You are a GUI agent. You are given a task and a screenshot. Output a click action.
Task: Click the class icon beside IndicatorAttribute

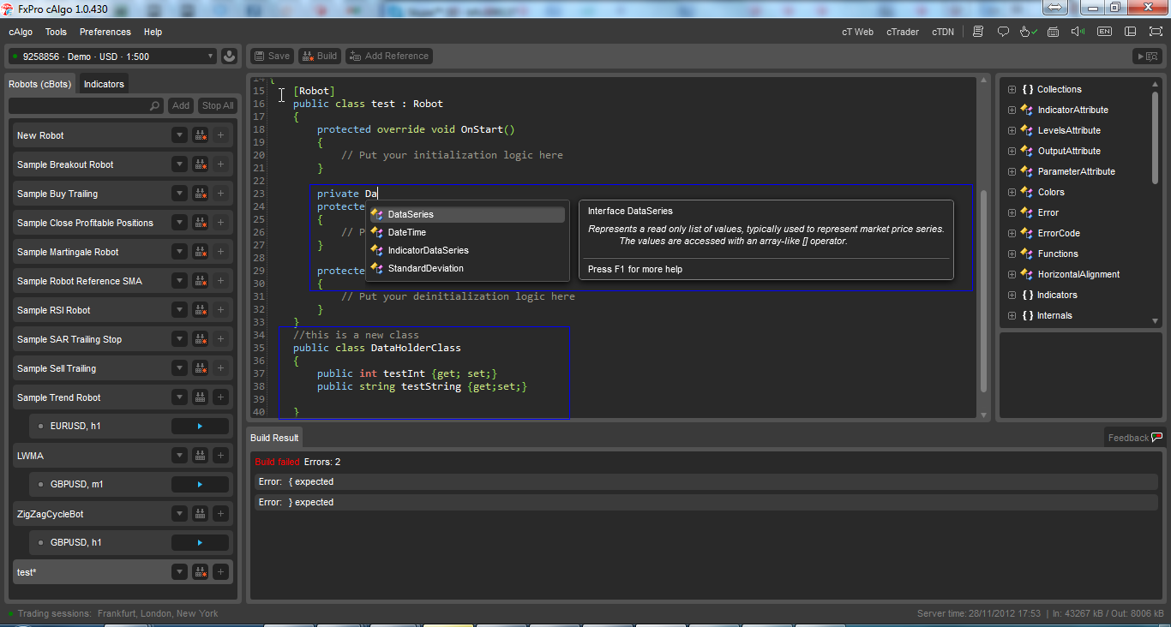pyautogui.click(x=1026, y=110)
